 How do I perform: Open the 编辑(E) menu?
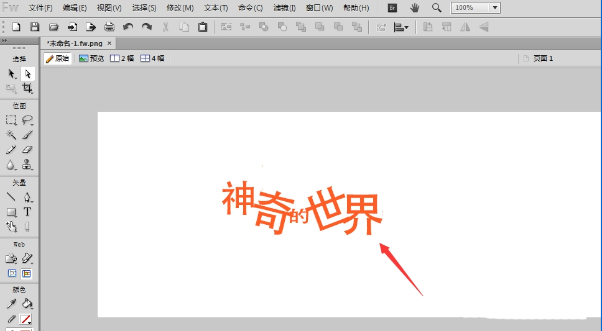pyautogui.click(x=75, y=7)
